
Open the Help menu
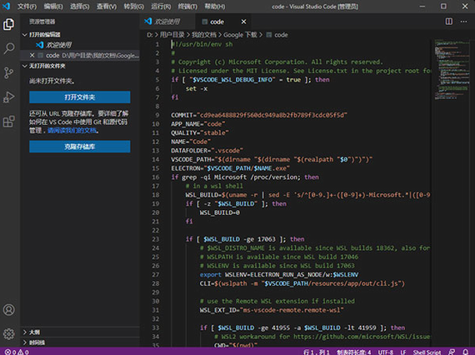pyautogui.click(x=214, y=7)
